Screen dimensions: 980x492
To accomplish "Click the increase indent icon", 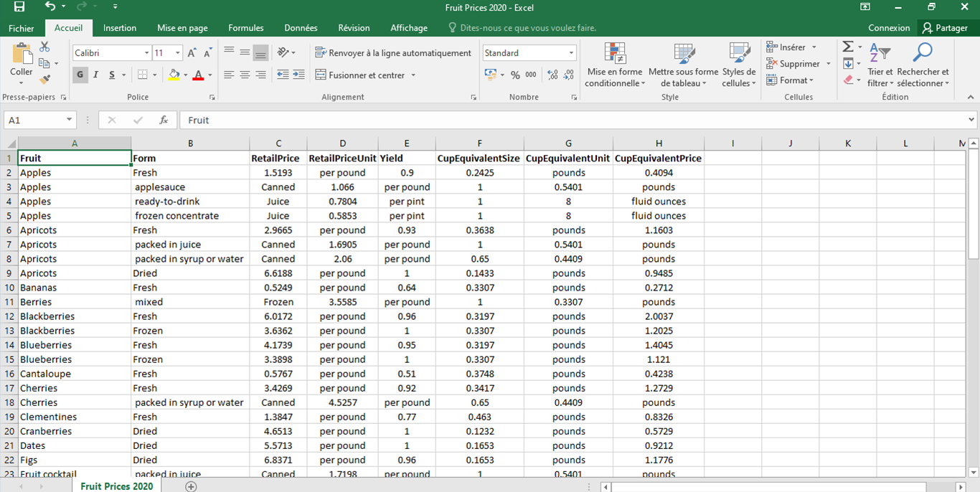I will pos(298,75).
